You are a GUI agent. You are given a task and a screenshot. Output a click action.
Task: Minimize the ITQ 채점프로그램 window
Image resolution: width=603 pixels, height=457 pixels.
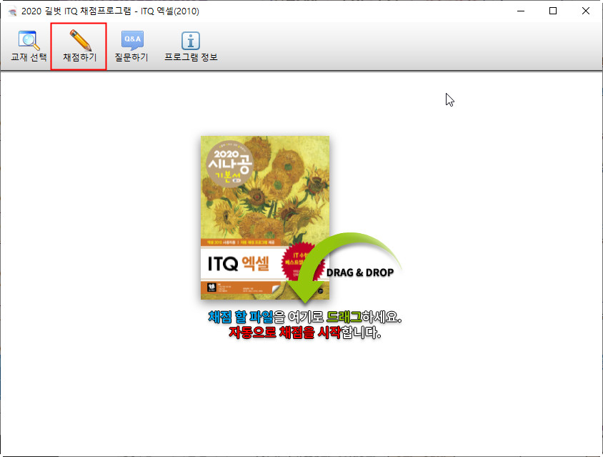[521, 11]
